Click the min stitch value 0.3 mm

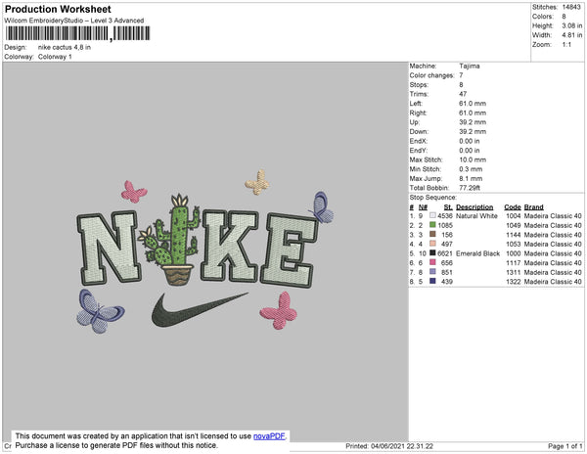pyautogui.click(x=471, y=169)
